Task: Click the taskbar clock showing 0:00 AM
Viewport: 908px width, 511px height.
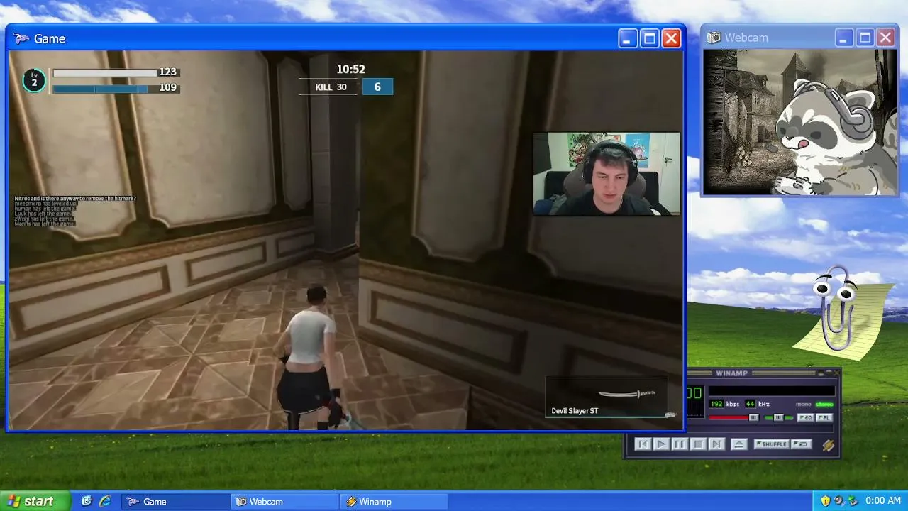Action: click(x=883, y=501)
